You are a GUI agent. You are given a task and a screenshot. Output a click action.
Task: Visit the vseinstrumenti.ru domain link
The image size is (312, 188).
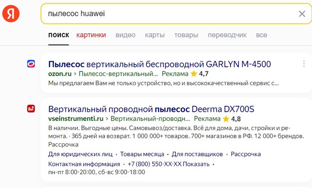coord(76,119)
